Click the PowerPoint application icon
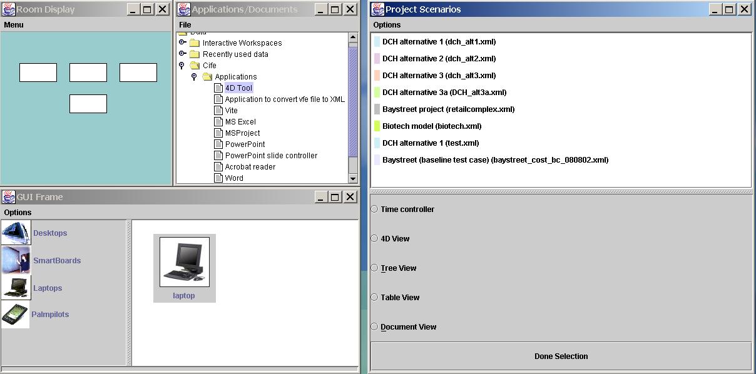The width and height of the screenshot is (756, 374). point(218,144)
